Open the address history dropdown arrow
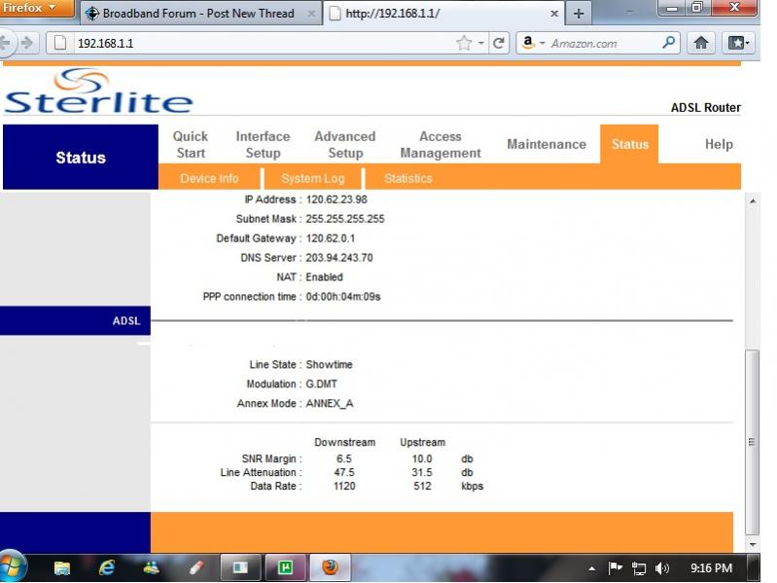Screen dimensions: 777x583 pos(481,43)
